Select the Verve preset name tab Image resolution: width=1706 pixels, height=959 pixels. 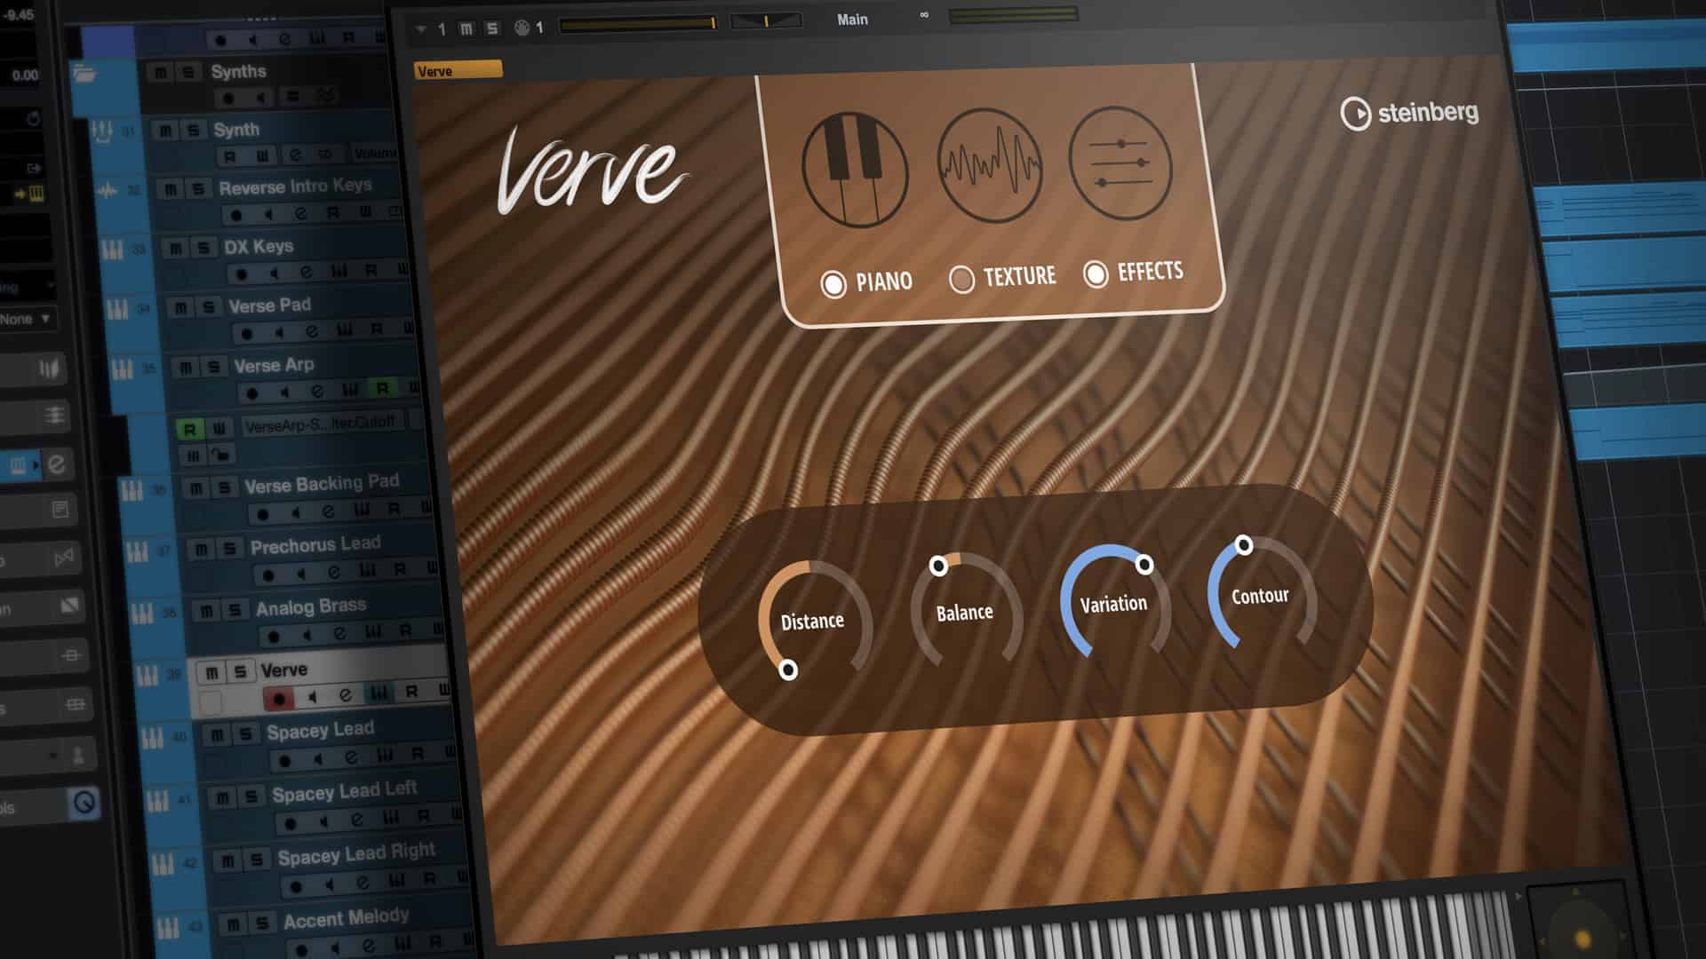[x=458, y=71]
